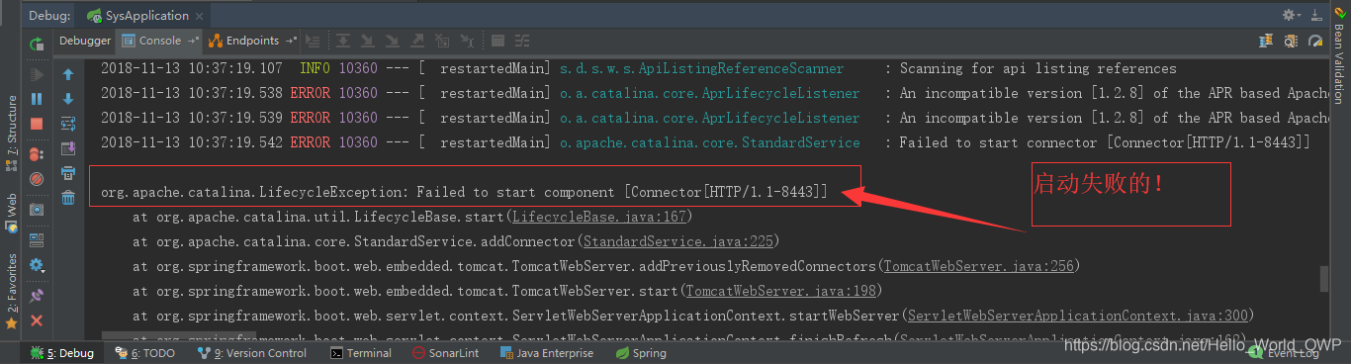This screenshot has width=1351, height=364.
Task: Switch to the Debugger tab
Action: pyautogui.click(x=85, y=41)
